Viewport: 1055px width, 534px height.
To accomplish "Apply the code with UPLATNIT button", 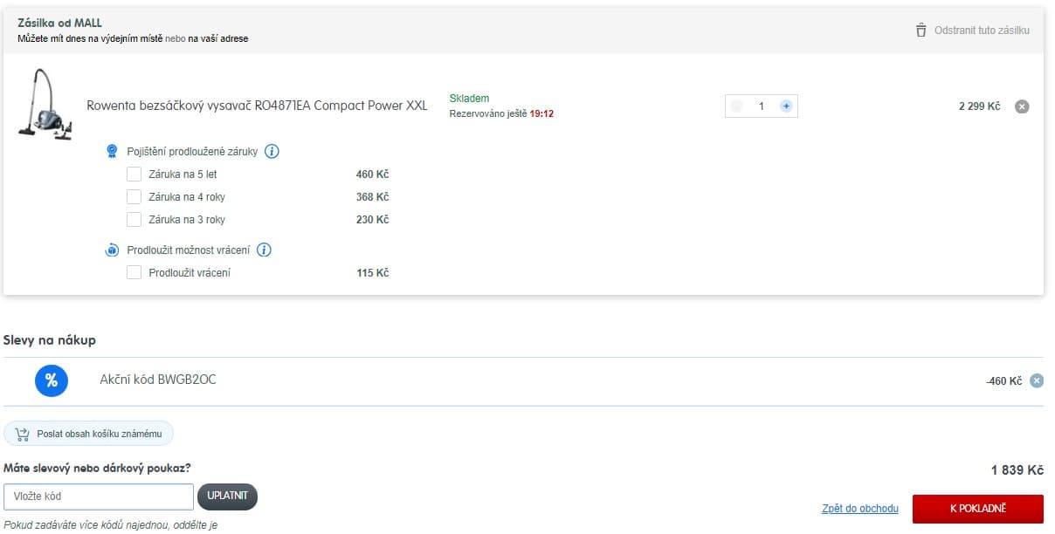I will point(228,496).
